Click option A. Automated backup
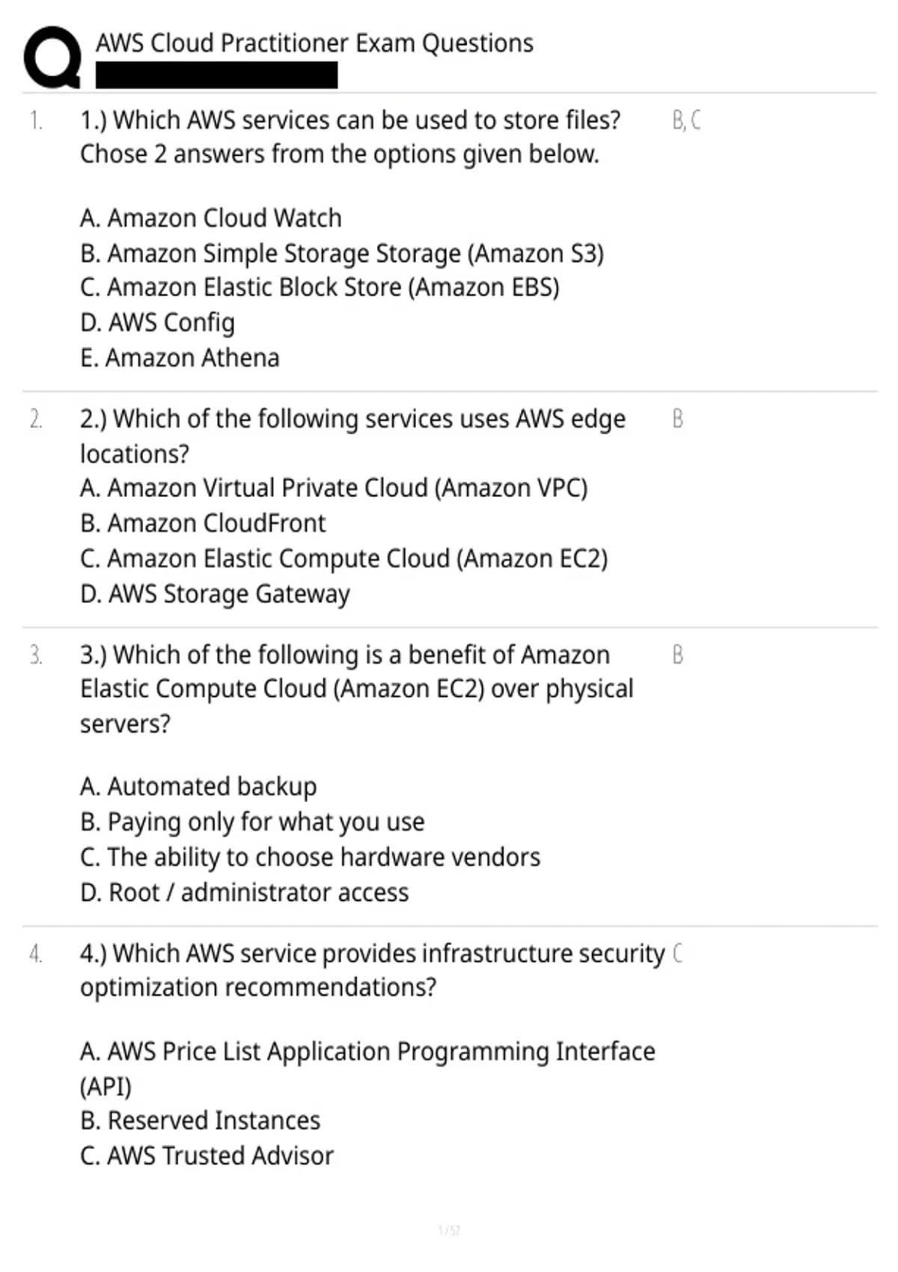 point(198,787)
